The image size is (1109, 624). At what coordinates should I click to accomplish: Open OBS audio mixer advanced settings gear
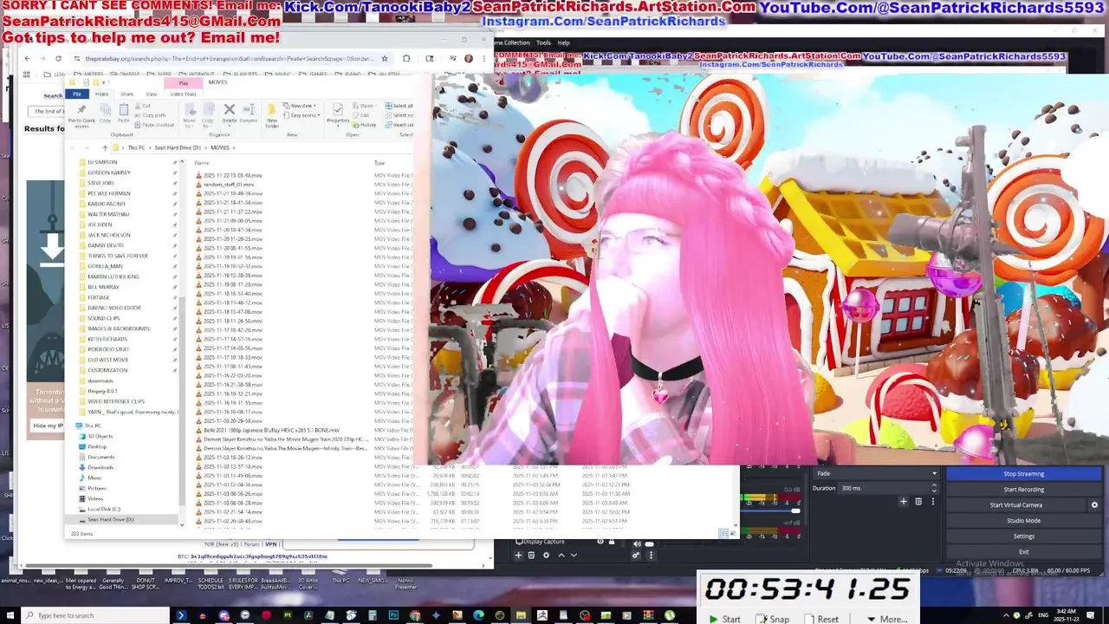636,556
